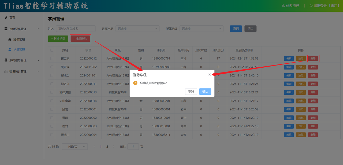Click the house icon beside 班级管理
The height and width of the screenshot is (165, 343).
coord(10,40)
